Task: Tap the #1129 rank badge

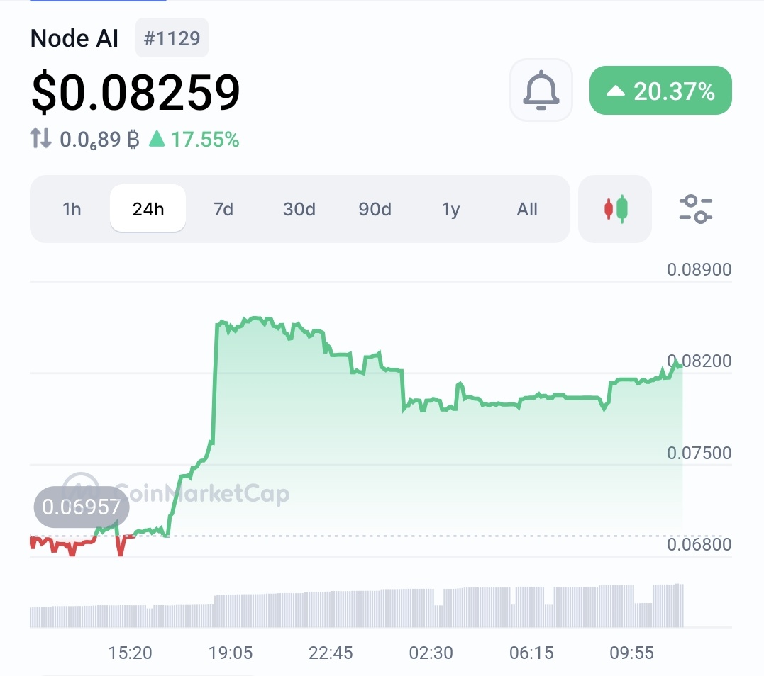Action: click(x=172, y=38)
